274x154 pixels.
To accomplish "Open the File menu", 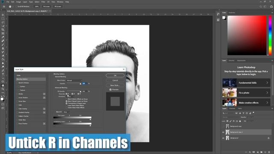I will pyautogui.click(x=8, y=2).
